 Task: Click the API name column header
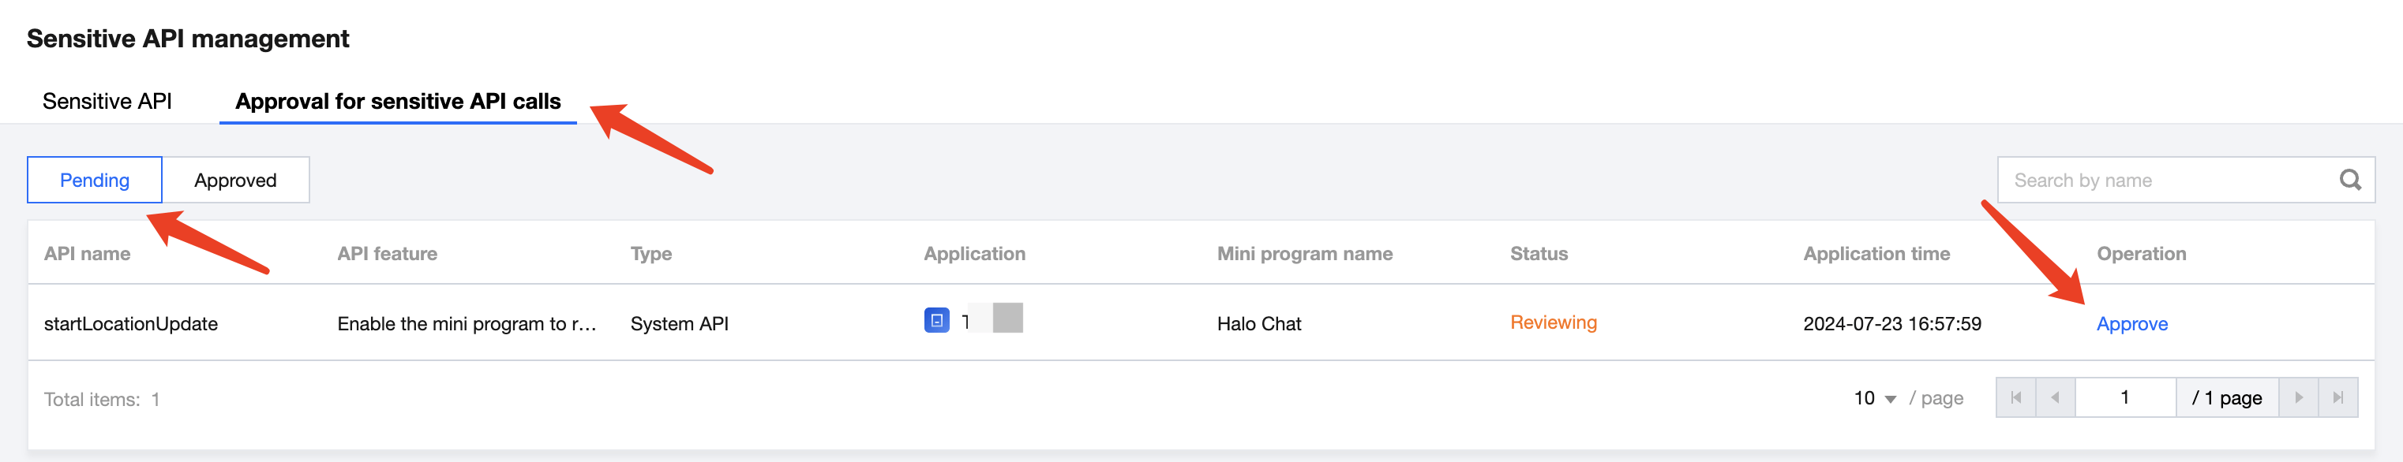point(87,253)
